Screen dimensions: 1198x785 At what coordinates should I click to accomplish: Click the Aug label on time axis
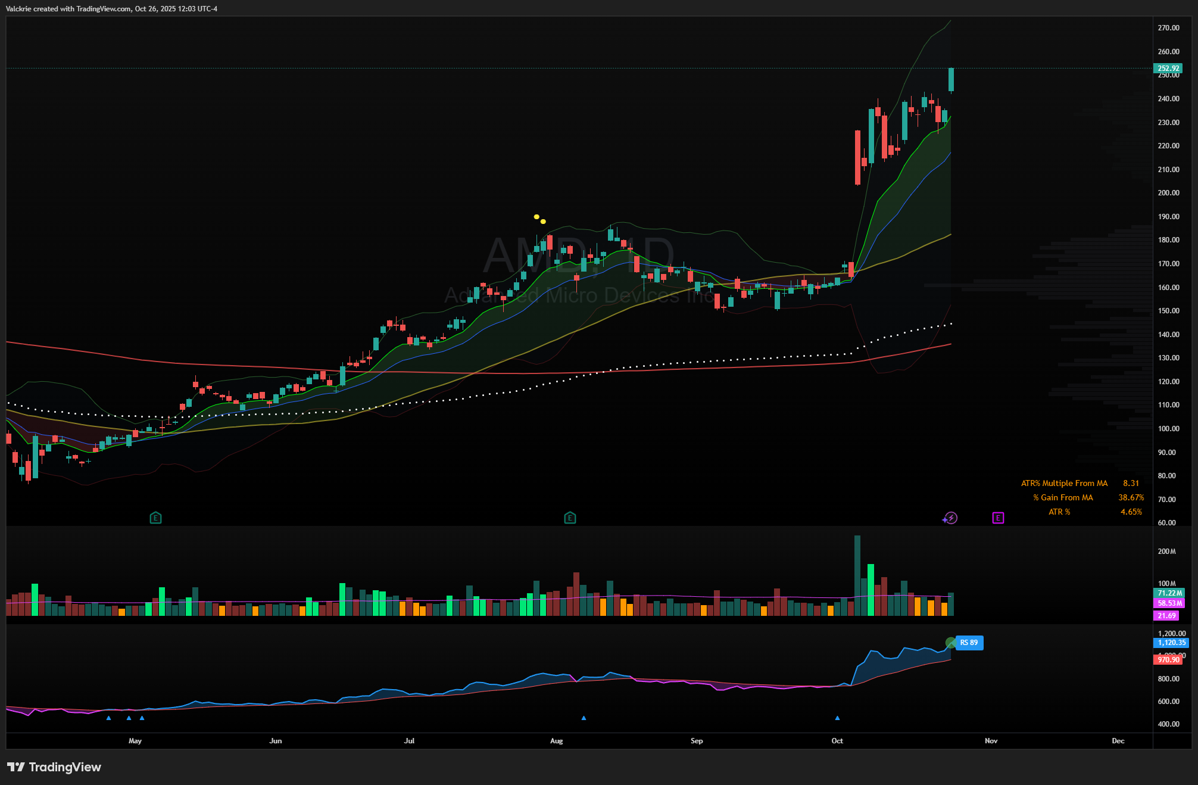click(x=556, y=741)
